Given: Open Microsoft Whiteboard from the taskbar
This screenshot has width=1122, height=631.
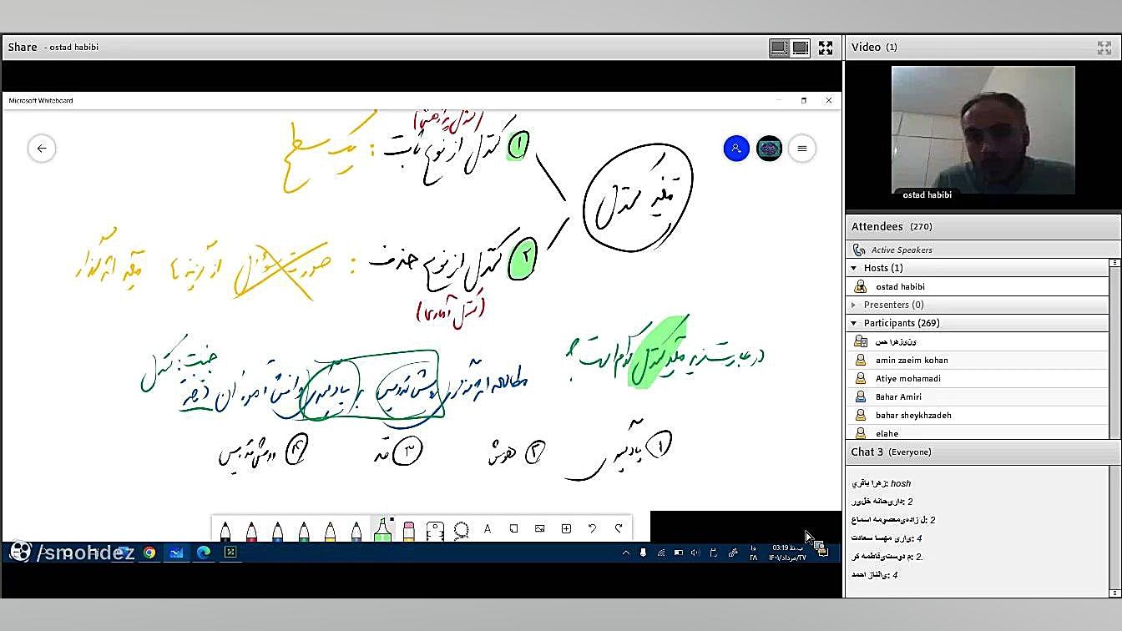Looking at the screenshot, I should click(176, 553).
